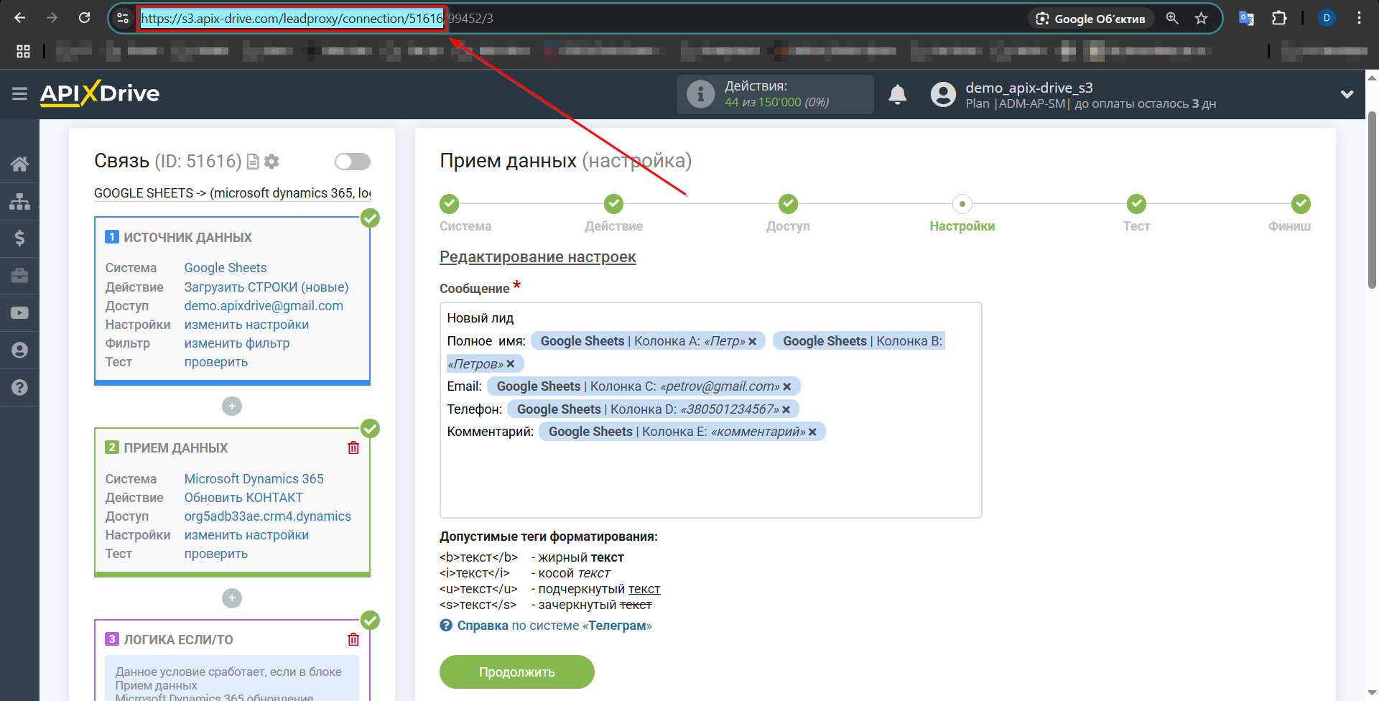
Task: Open the browser zoom magnifier icon
Action: coord(1172,18)
